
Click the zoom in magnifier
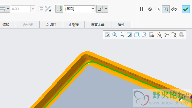coord(115,35)
